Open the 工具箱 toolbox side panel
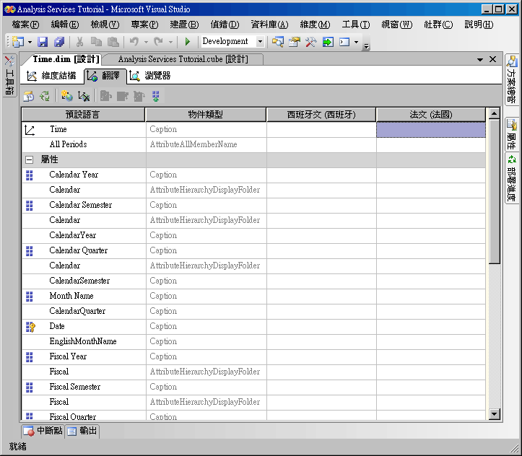 point(9,75)
